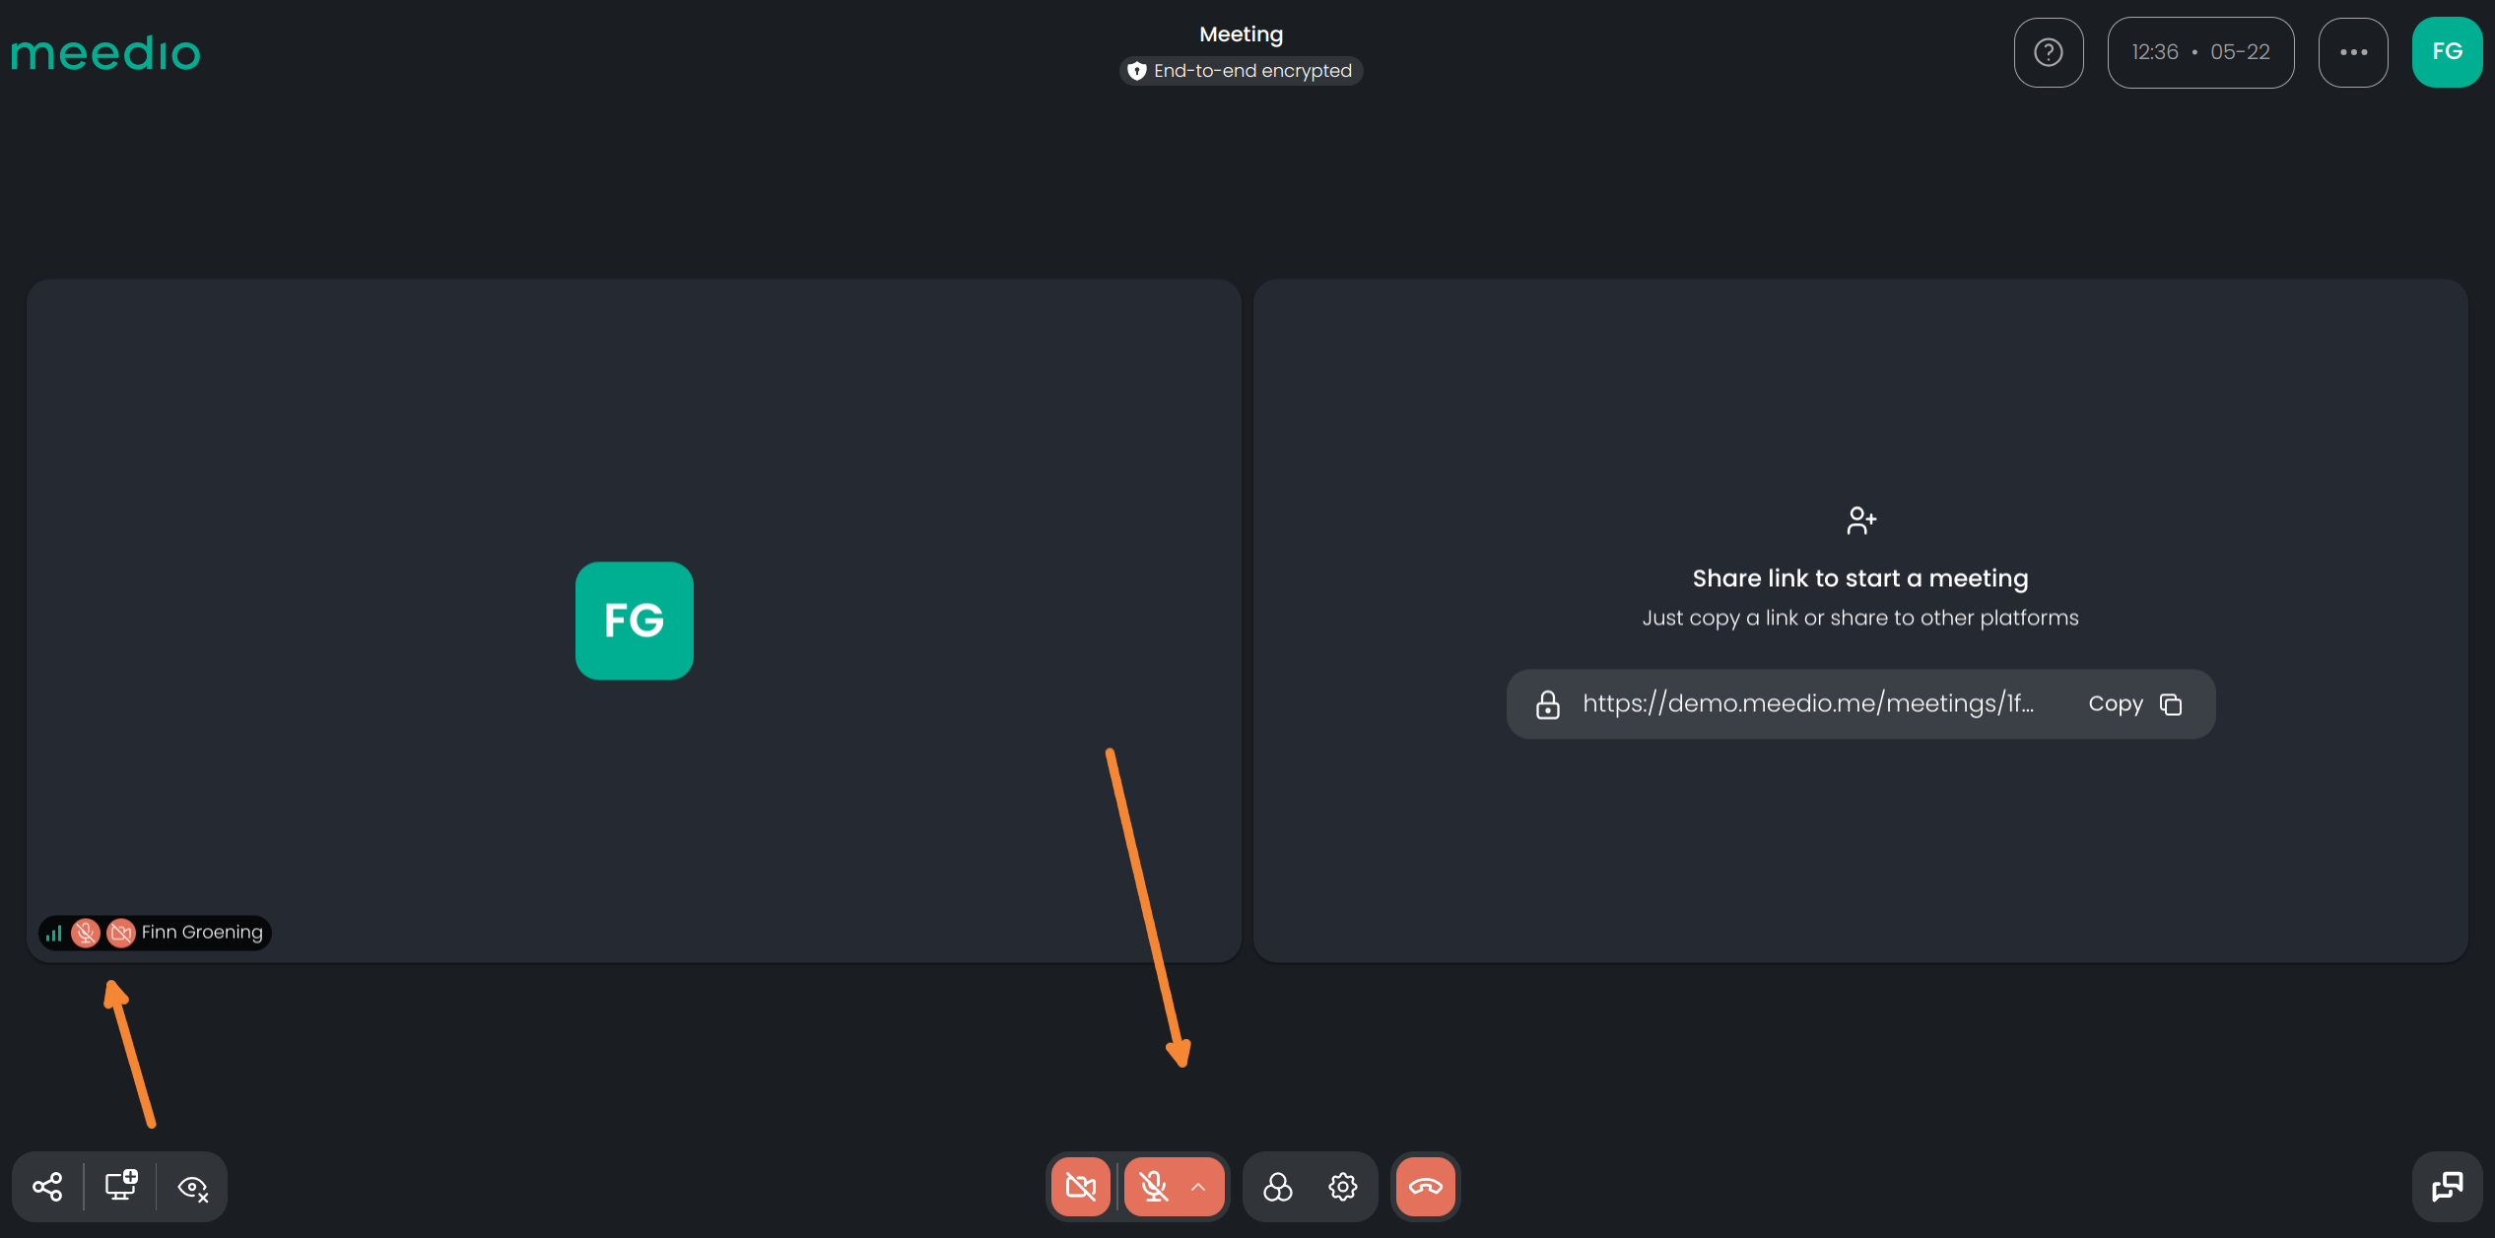Image resolution: width=2495 pixels, height=1238 pixels.
Task: Open the share icon in bottom-left toolbar
Action: 47,1187
